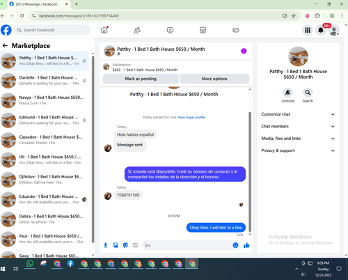Open the notifications bell
The height and width of the screenshot is (280, 348).
pos(321,30)
